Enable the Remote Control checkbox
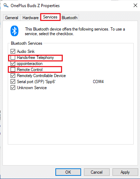This screenshot has width=140, height=179. point(13,70)
